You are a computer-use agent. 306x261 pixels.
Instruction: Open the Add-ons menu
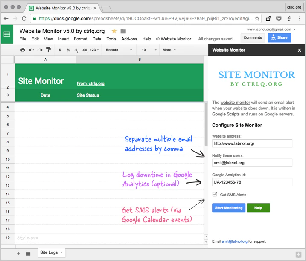click(x=129, y=39)
